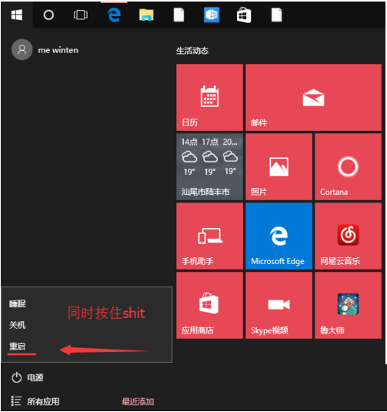Open the Store icon on the taskbar
Viewport: 387px width, 412px height.
244,15
